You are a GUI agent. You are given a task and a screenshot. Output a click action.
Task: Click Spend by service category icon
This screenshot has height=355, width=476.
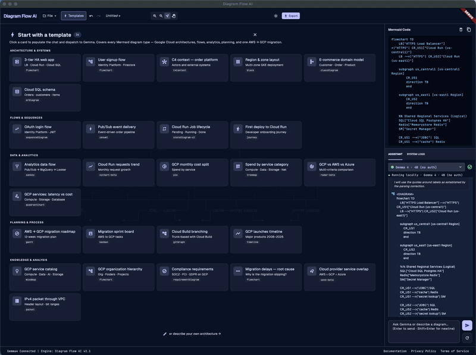click(x=238, y=166)
